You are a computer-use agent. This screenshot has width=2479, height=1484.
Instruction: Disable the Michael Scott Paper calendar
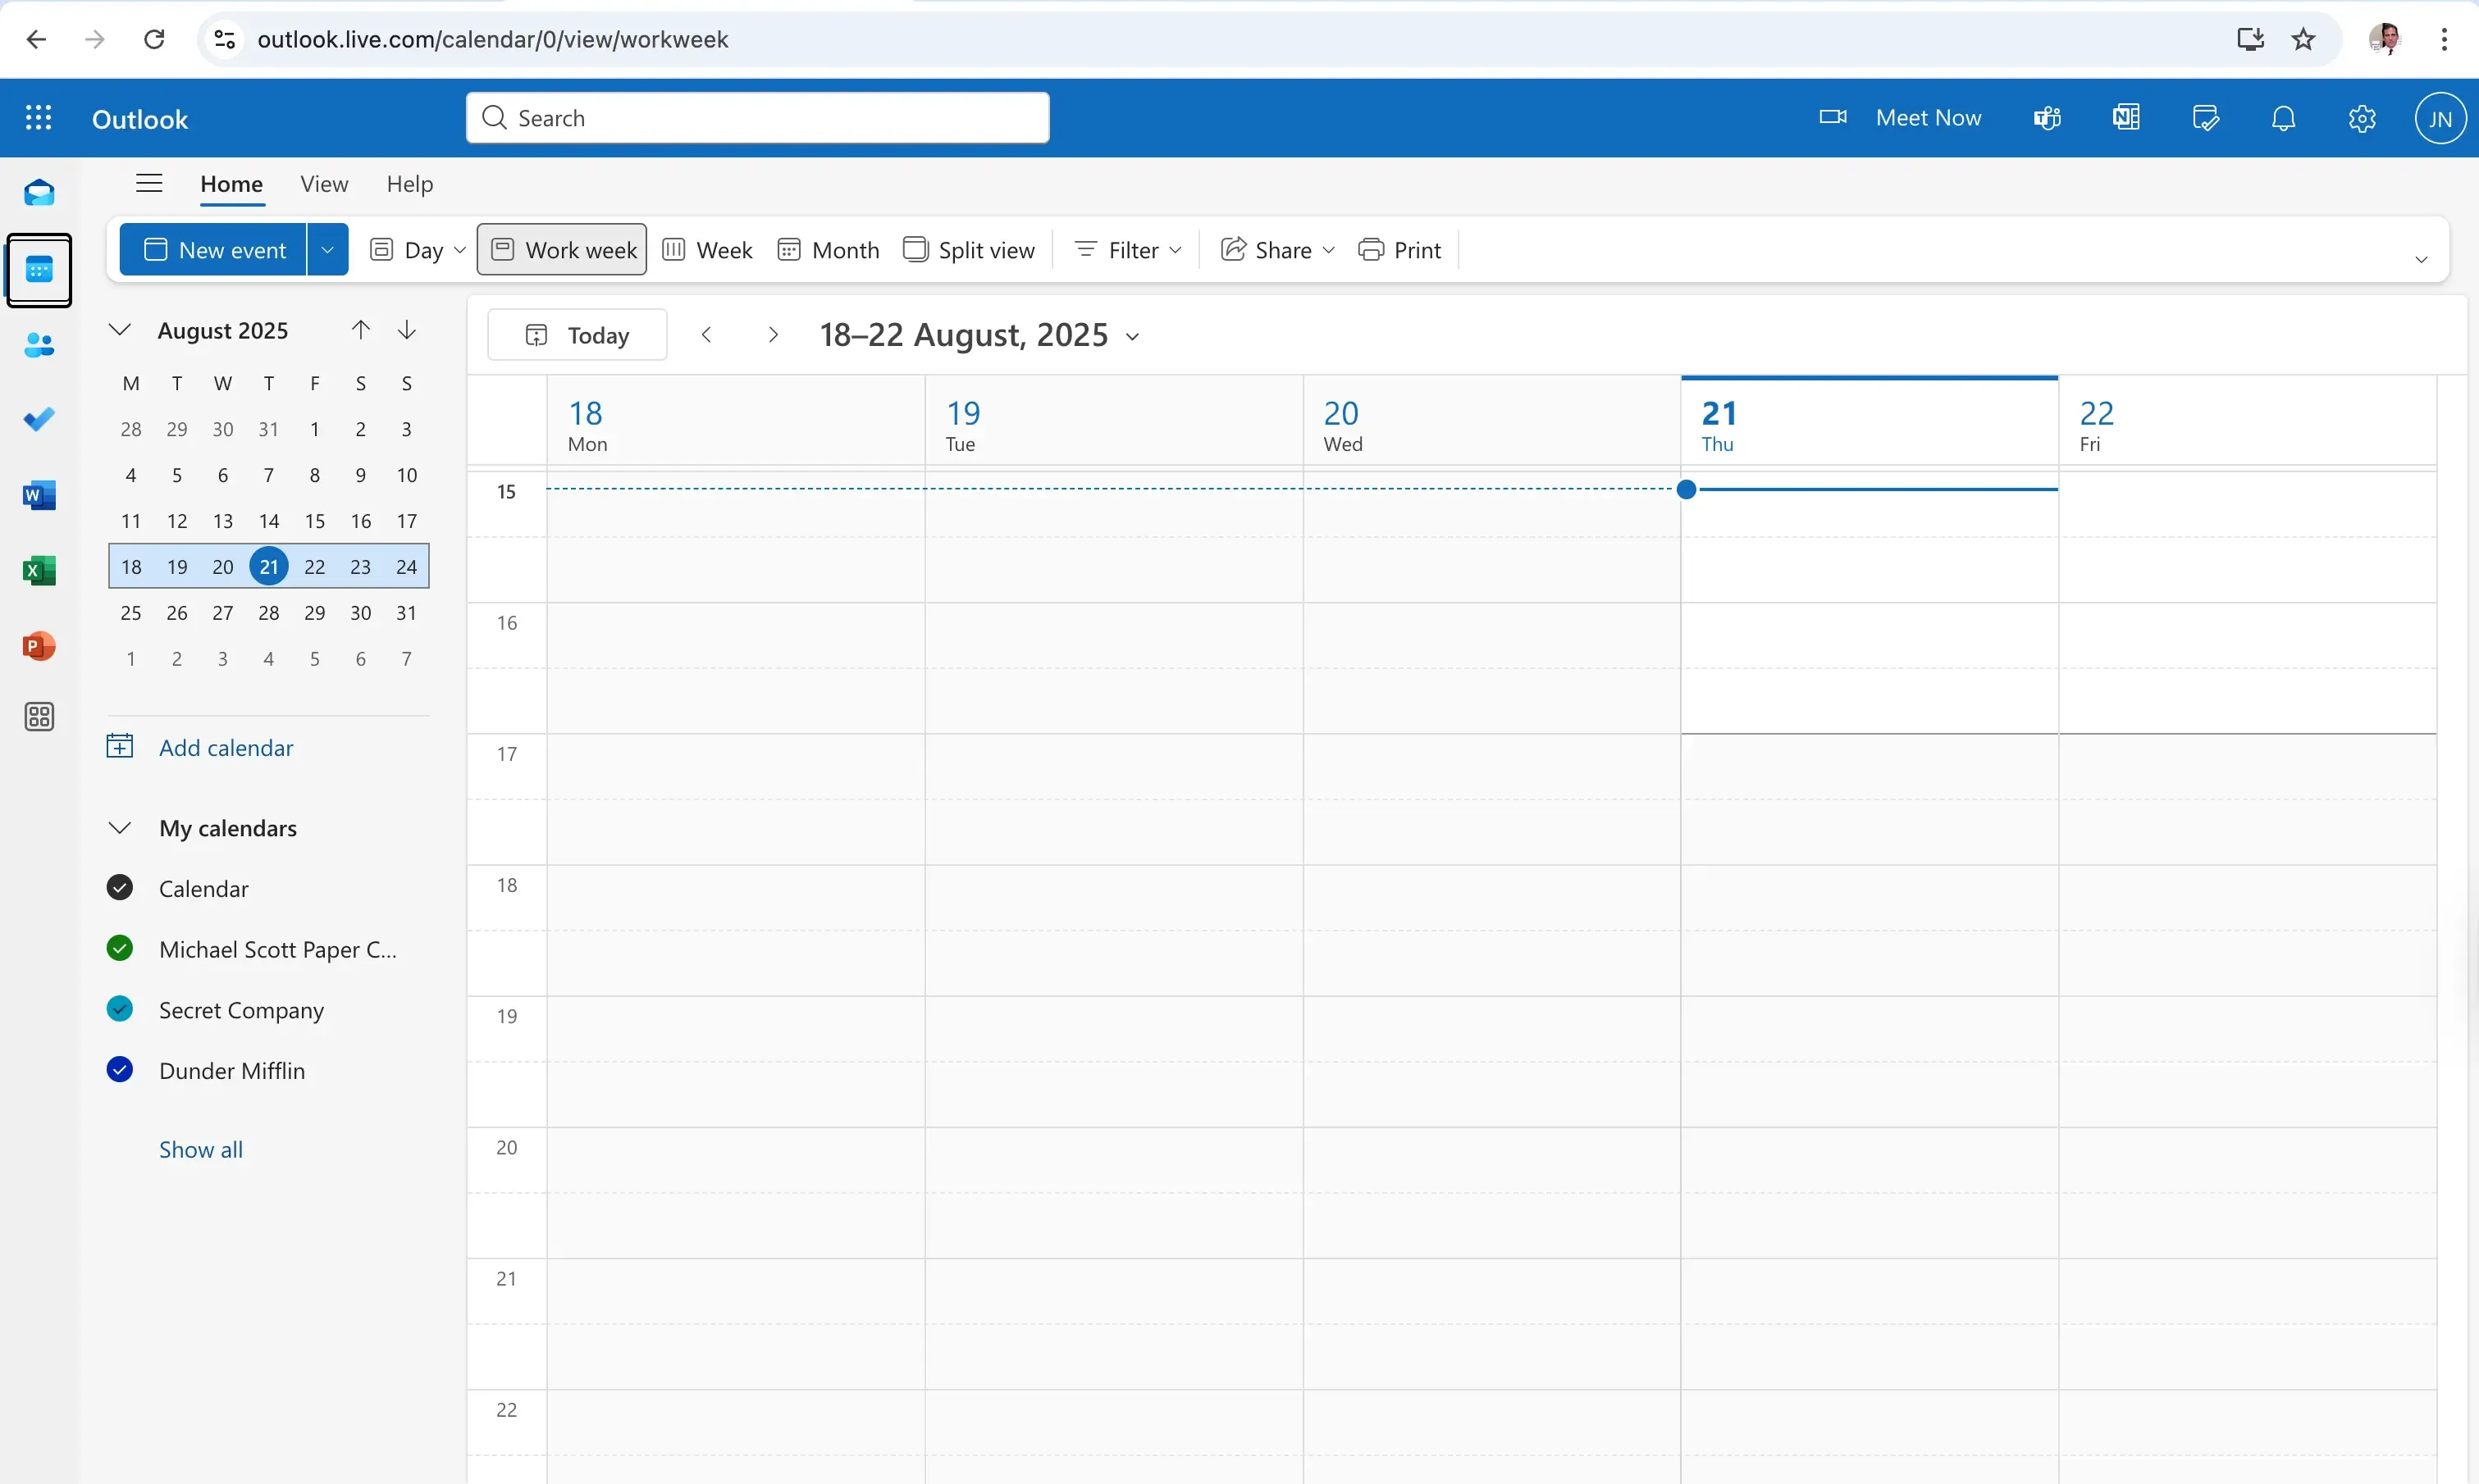(119, 948)
